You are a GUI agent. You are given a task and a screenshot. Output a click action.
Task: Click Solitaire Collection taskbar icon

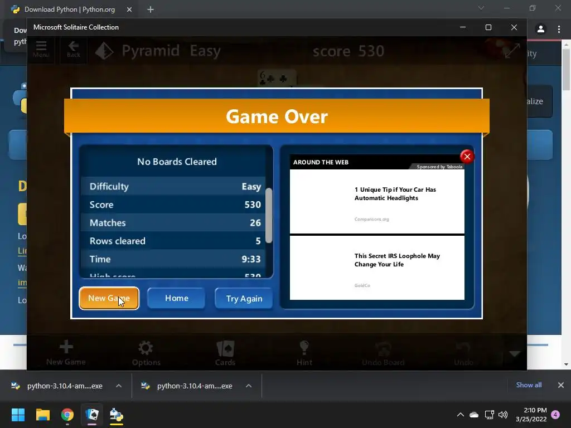pyautogui.click(x=92, y=415)
